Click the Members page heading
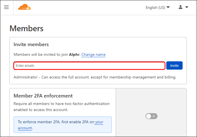 [27, 28]
